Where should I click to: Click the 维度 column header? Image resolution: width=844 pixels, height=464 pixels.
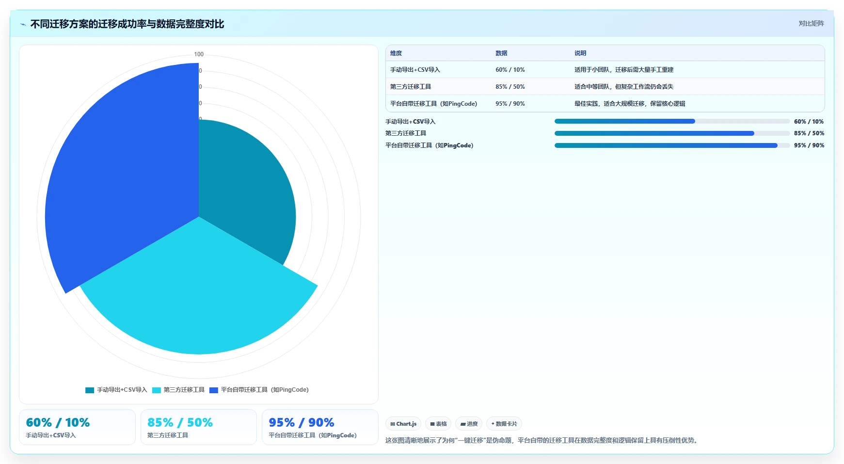pos(396,53)
